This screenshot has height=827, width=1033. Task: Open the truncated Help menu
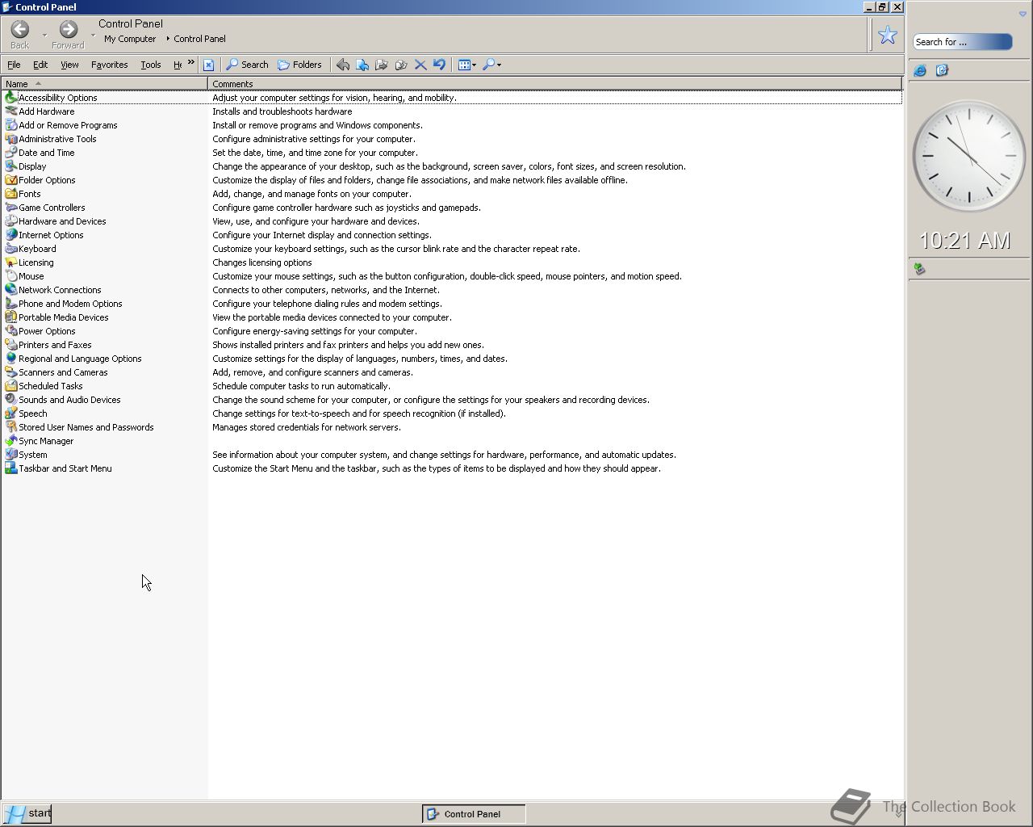click(178, 65)
